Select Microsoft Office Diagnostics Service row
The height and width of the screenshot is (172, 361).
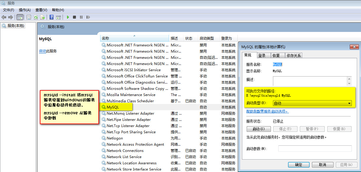[168, 82]
